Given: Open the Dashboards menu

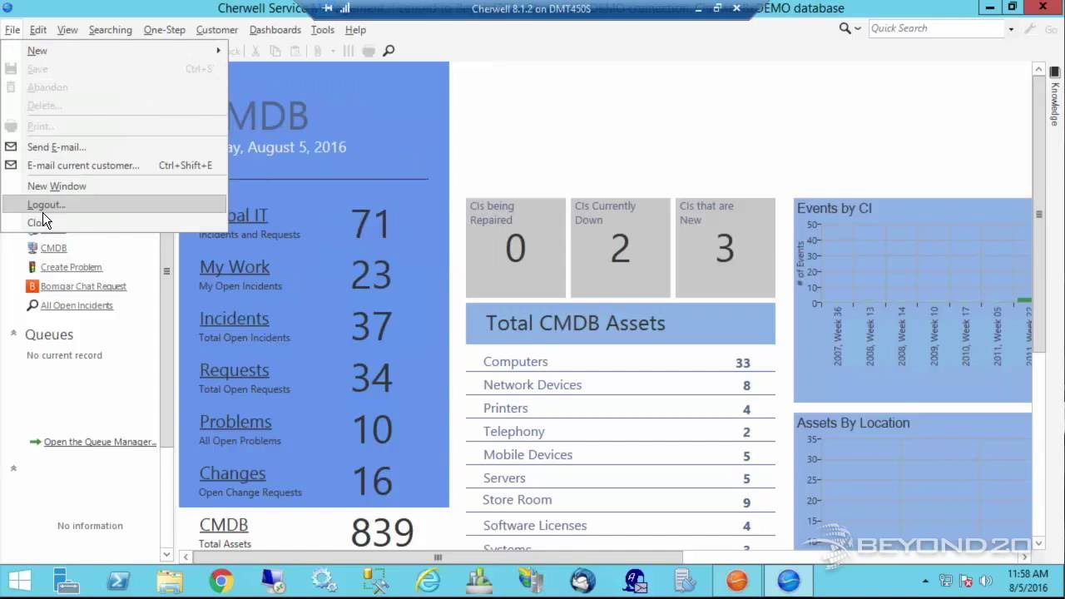Looking at the screenshot, I should (x=275, y=30).
